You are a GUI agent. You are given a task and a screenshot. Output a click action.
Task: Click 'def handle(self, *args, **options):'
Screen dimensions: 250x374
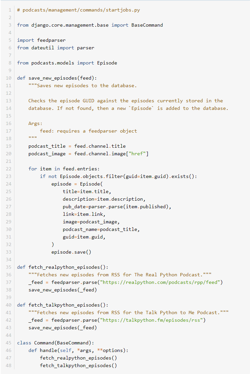pyautogui.click(x=79, y=350)
